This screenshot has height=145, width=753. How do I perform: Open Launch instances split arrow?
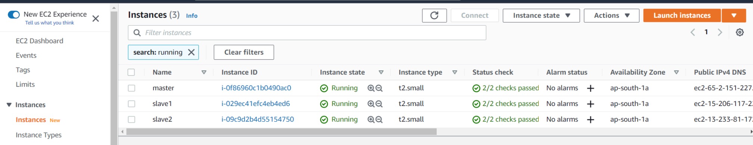tap(734, 15)
